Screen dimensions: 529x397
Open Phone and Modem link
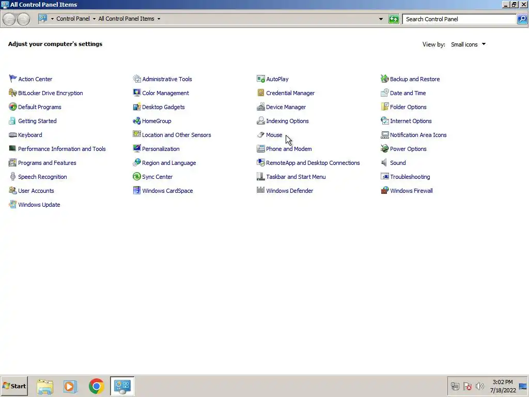(x=289, y=149)
